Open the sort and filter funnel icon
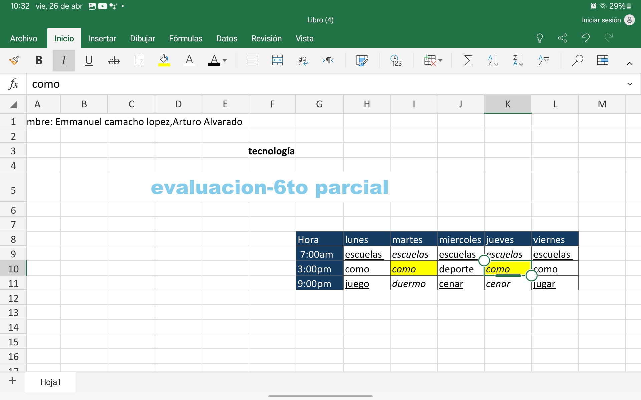This screenshot has width=641, height=400. coord(544,60)
